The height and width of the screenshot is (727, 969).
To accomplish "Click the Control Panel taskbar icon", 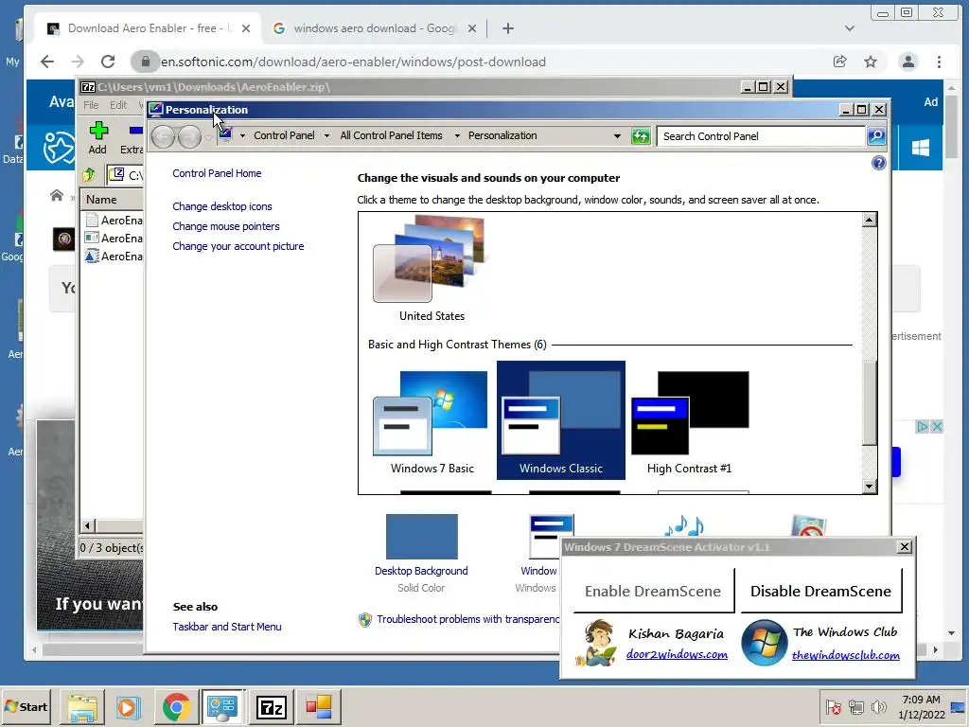I will pos(222,707).
